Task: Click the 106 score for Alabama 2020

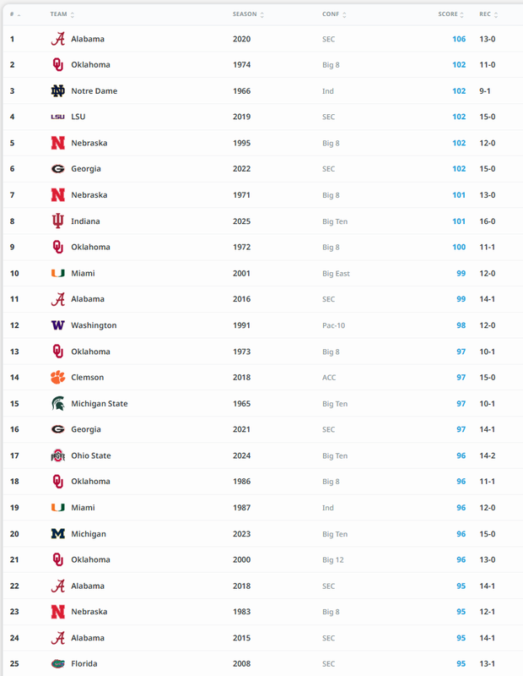Action: (459, 39)
